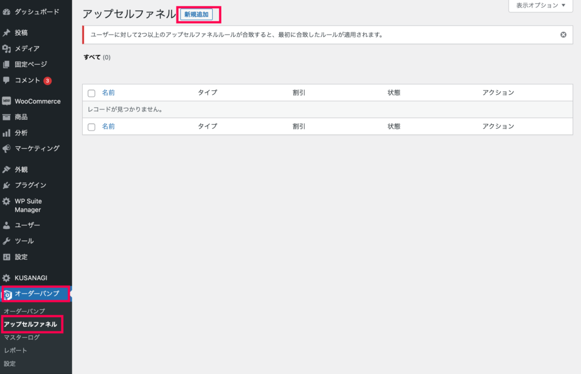Sort by 名前 in table footer
This screenshot has height=374, width=581.
[108, 127]
